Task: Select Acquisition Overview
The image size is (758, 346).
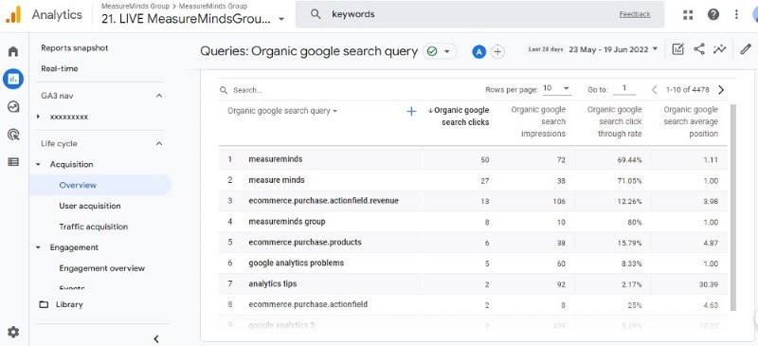Action: coord(100,185)
